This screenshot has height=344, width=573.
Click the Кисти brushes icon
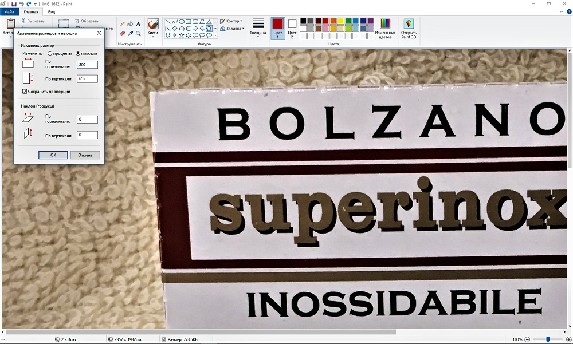coord(153,24)
